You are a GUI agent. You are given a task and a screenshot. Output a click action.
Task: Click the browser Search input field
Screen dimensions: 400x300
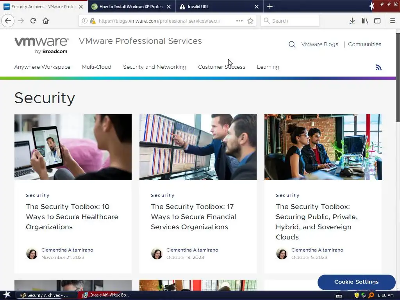coord(290,21)
